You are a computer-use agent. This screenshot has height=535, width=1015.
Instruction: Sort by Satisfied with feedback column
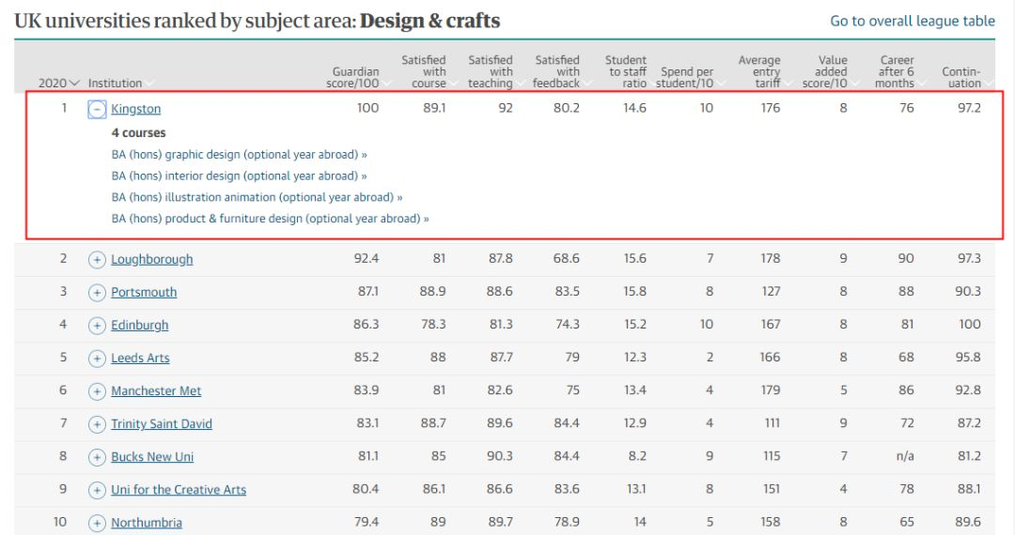coord(560,71)
